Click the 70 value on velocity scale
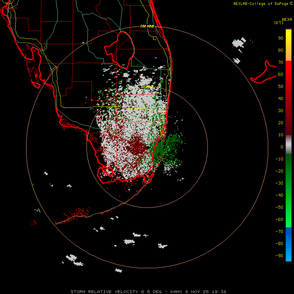 pos(281,62)
